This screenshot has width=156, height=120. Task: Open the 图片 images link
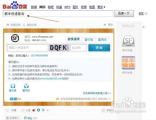pos(76,7)
